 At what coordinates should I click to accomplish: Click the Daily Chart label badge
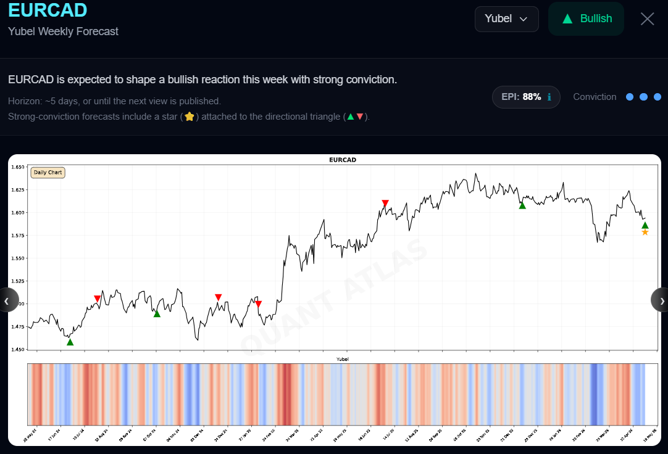[48, 172]
